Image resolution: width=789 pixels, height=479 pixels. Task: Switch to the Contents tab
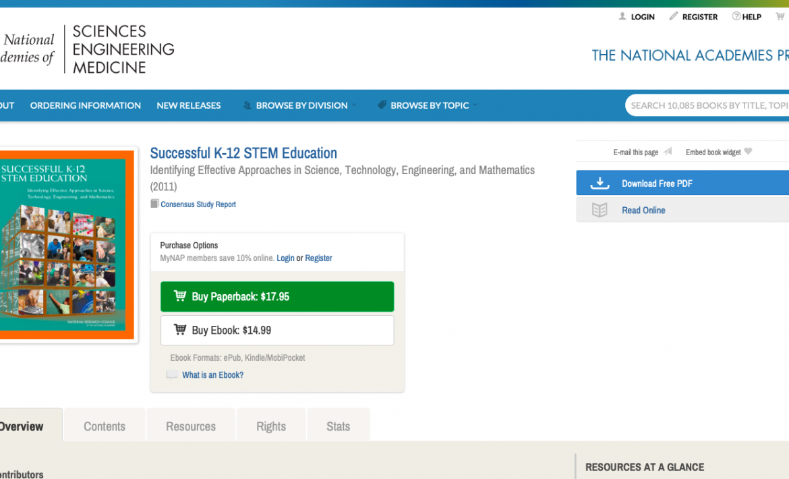click(x=105, y=424)
